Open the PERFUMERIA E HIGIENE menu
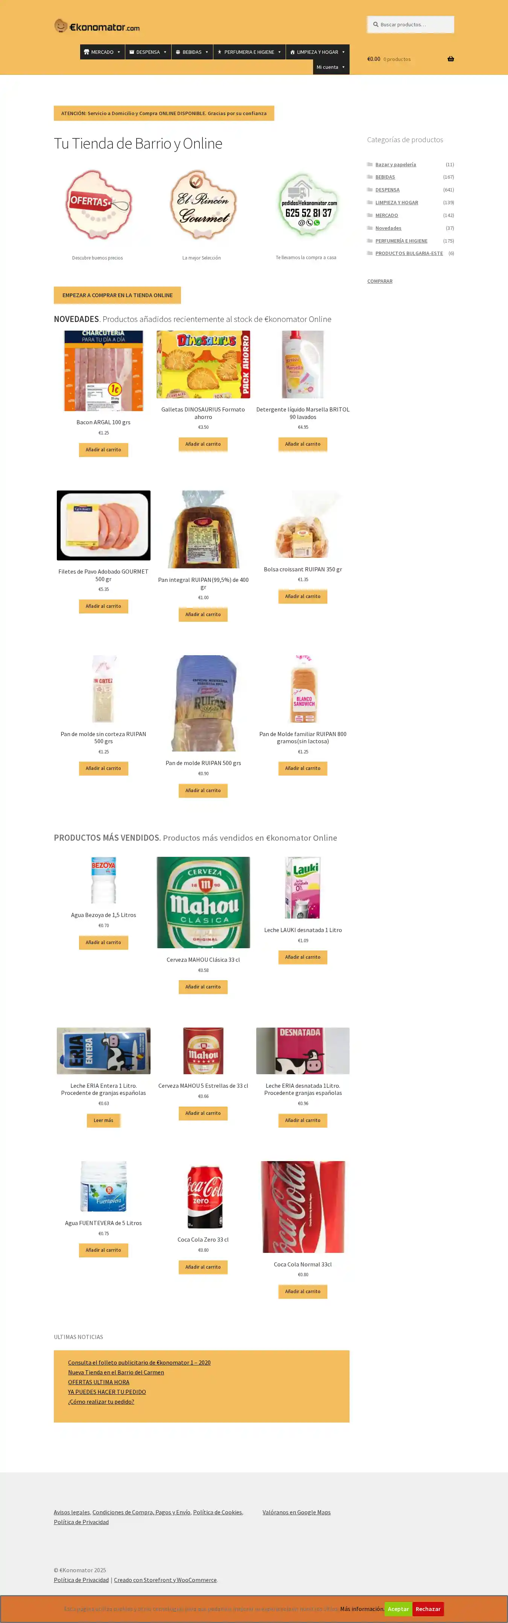Viewport: 508px width, 1623px height. [x=249, y=52]
